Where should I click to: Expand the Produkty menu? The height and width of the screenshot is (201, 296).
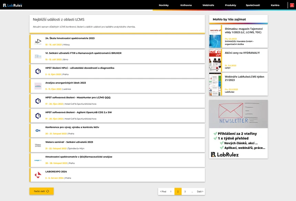[x=231, y=5]
